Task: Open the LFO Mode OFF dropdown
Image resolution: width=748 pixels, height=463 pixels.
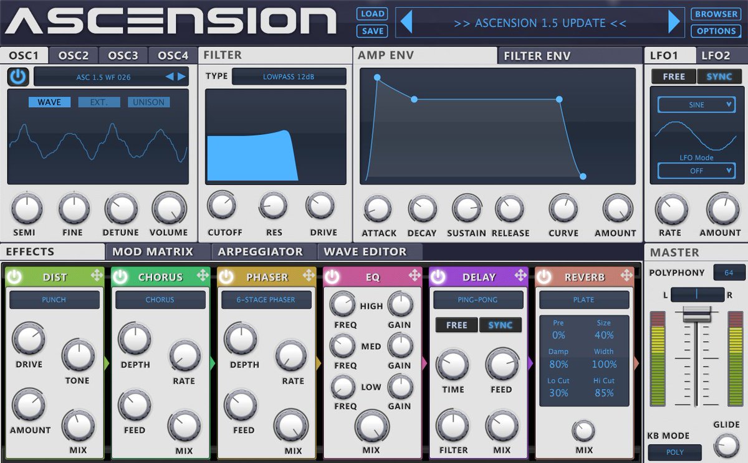Action: (696, 171)
